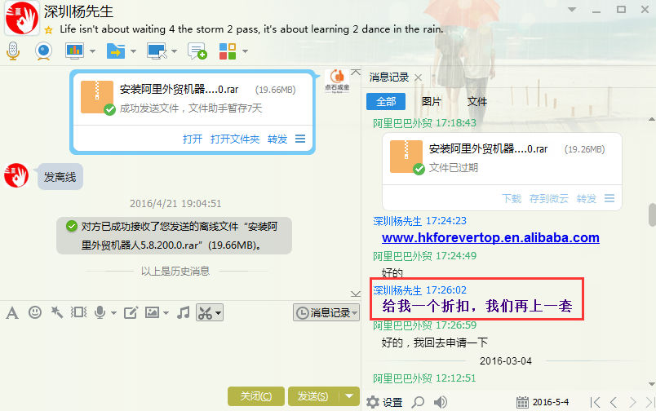The image size is (656, 411).
Task: Switch to the 文件 tab
Action: click(477, 102)
